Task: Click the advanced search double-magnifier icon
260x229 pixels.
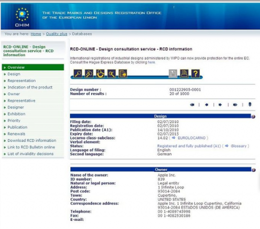Action: 89,74
